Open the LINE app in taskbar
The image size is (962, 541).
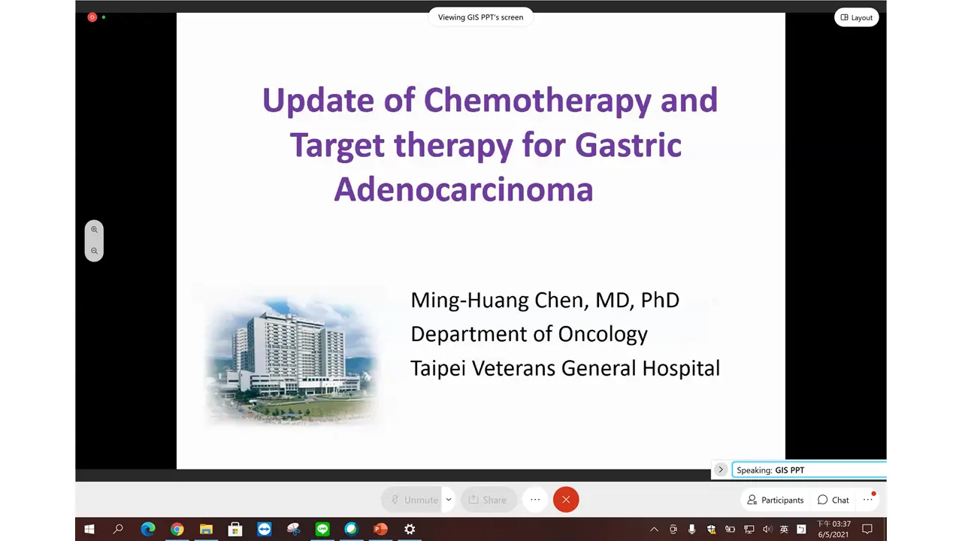click(x=322, y=529)
